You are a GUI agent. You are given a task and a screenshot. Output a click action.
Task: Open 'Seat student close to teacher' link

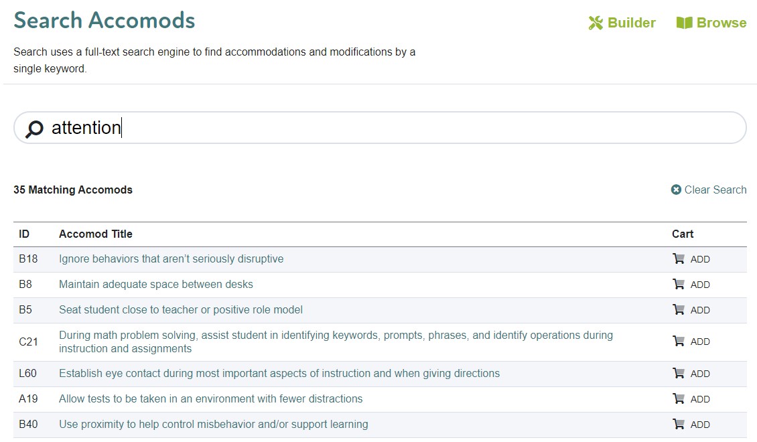pyautogui.click(x=181, y=310)
